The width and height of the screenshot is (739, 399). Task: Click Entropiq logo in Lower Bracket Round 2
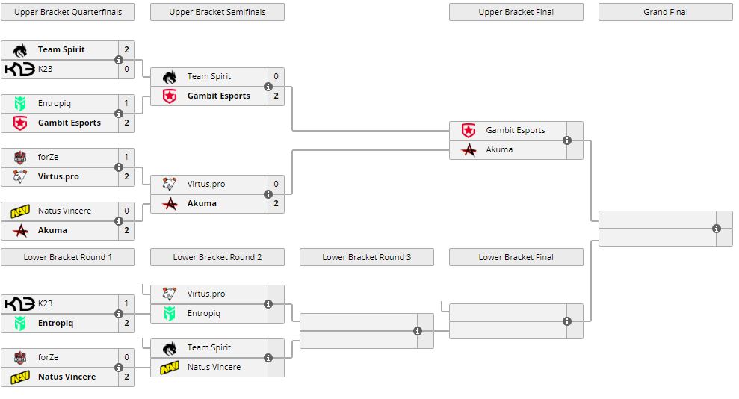(x=170, y=314)
